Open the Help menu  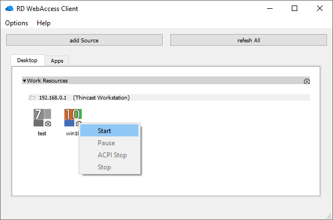(x=43, y=23)
